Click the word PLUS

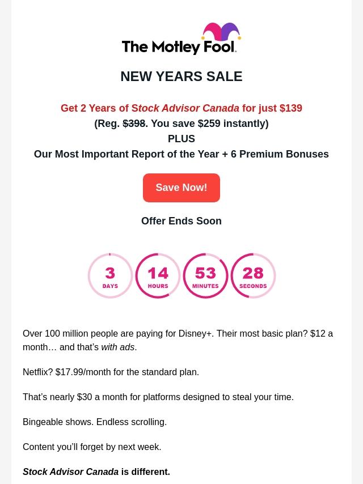[181, 139]
